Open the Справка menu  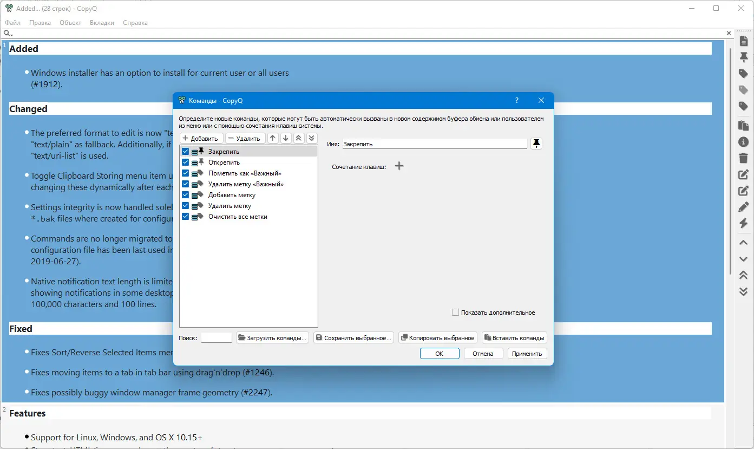point(135,23)
